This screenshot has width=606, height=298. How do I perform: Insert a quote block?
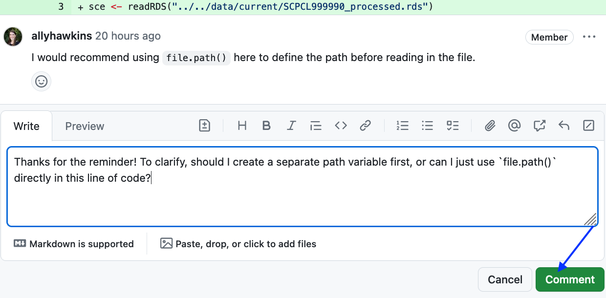pos(316,126)
